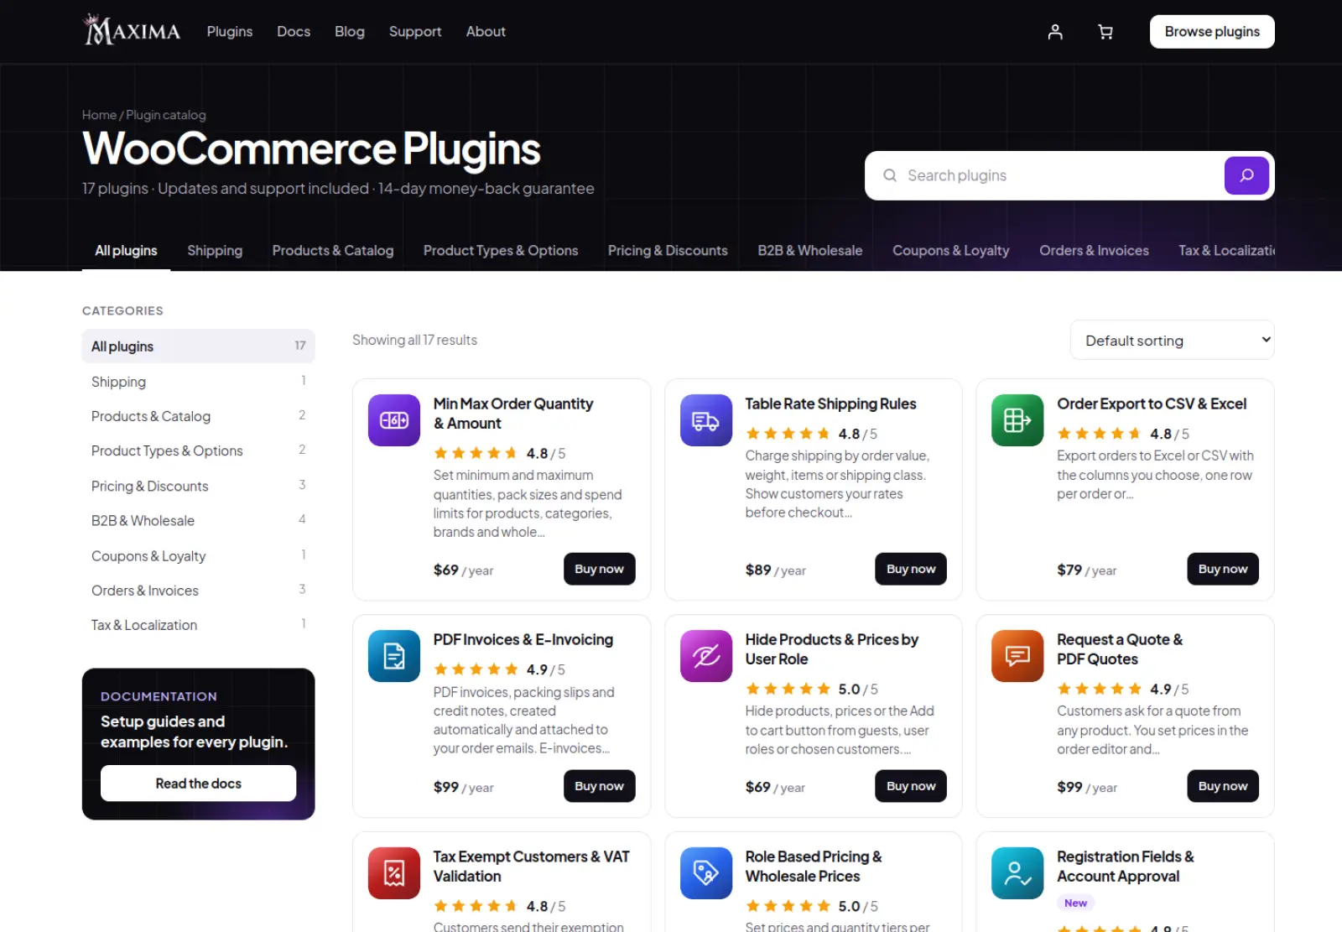Buy the Hide Products & Prices plugin

[911, 786]
